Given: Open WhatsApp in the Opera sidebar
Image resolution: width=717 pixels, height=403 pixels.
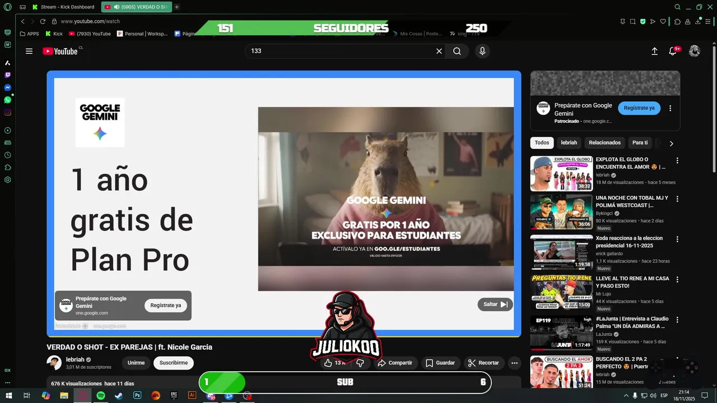Looking at the screenshot, I should click(x=8, y=100).
